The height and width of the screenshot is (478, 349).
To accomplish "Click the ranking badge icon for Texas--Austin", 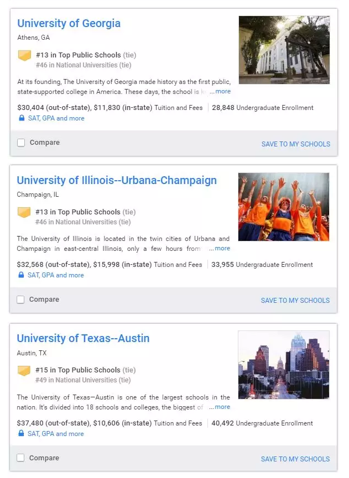I will pos(24,371).
